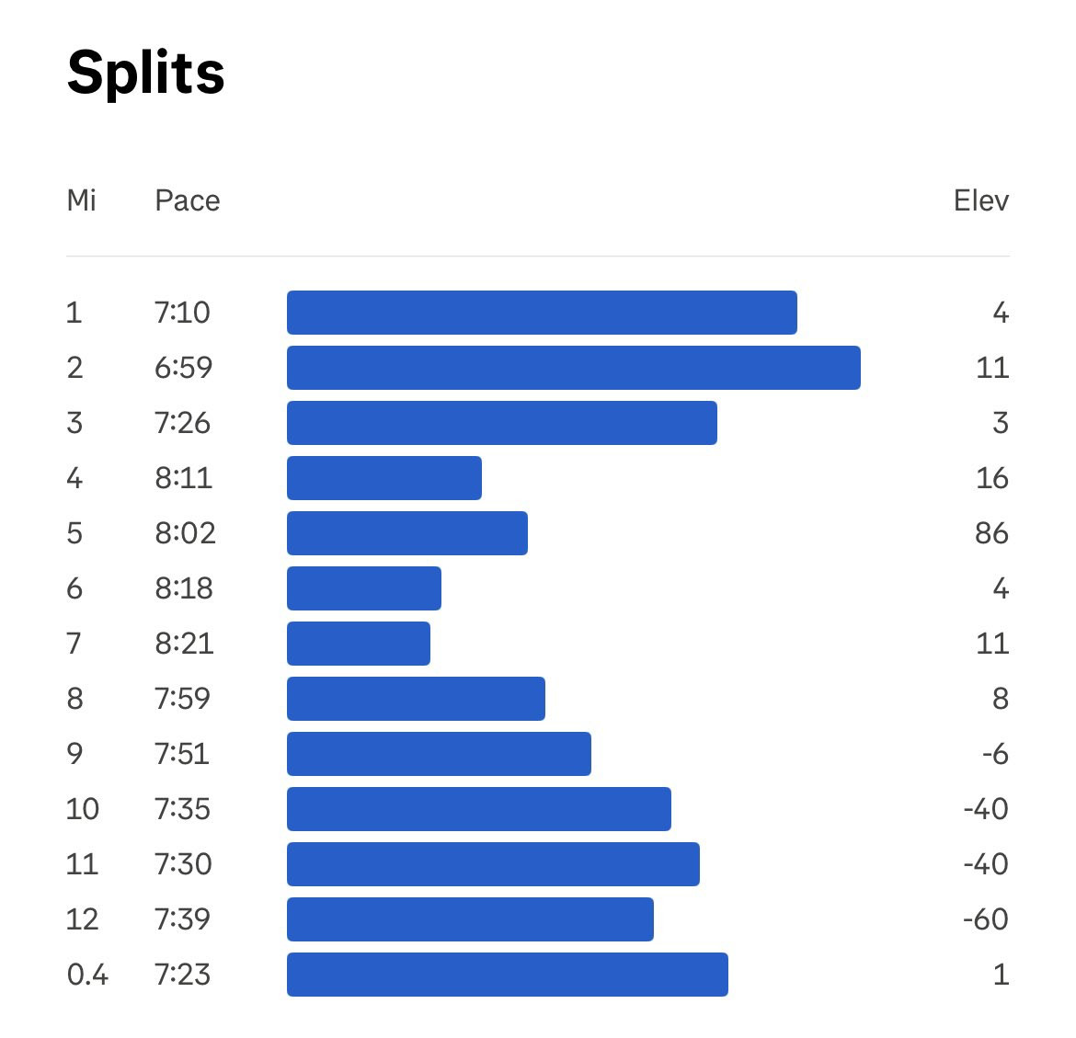Click the 7:26 pace bar for mile 3

[x=502, y=423]
